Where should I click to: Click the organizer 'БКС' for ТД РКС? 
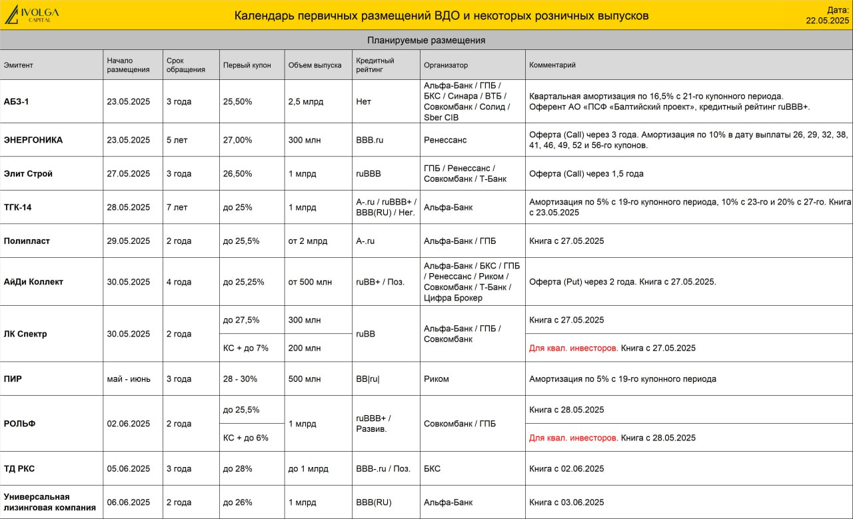click(x=432, y=469)
